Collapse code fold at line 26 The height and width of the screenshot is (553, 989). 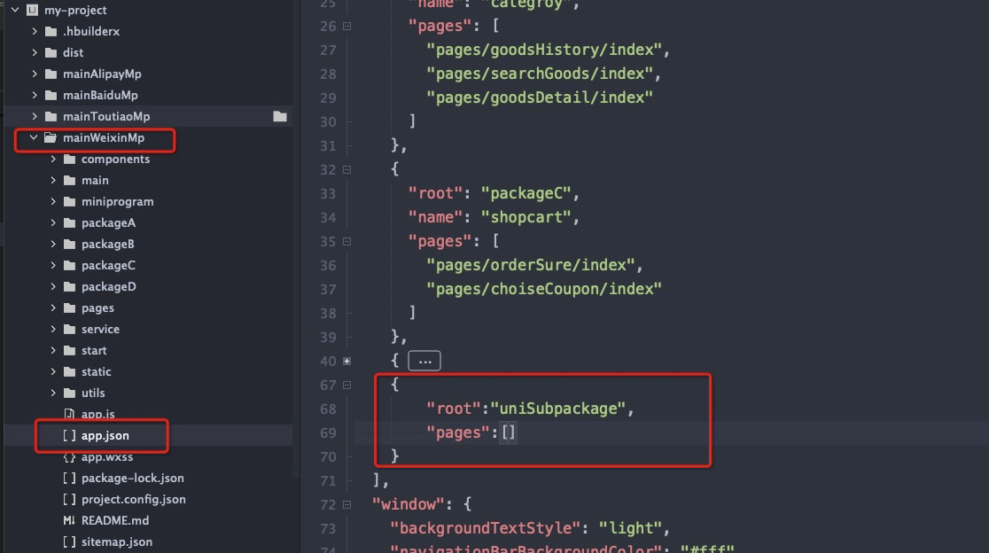[x=347, y=27]
